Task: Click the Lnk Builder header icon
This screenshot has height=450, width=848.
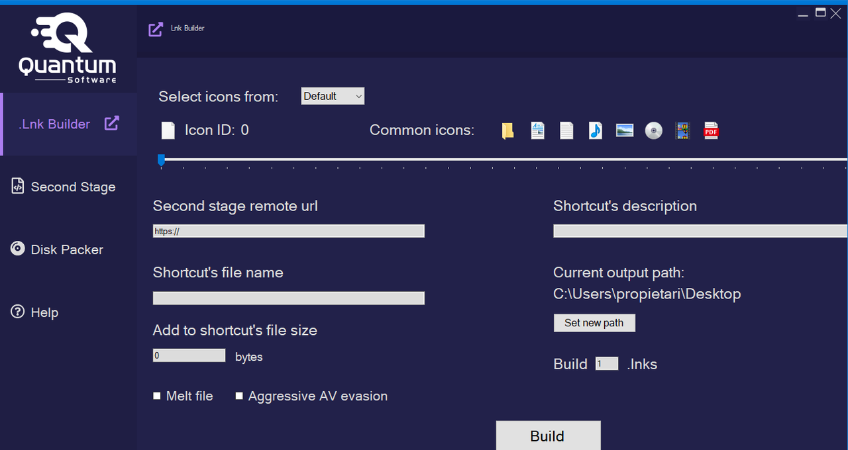Action: 156,29
